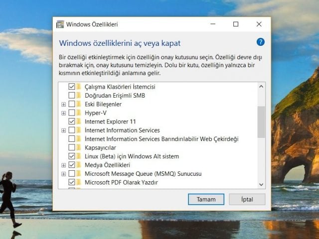Minimize the Windows Özellikleri dialog

click(213, 24)
